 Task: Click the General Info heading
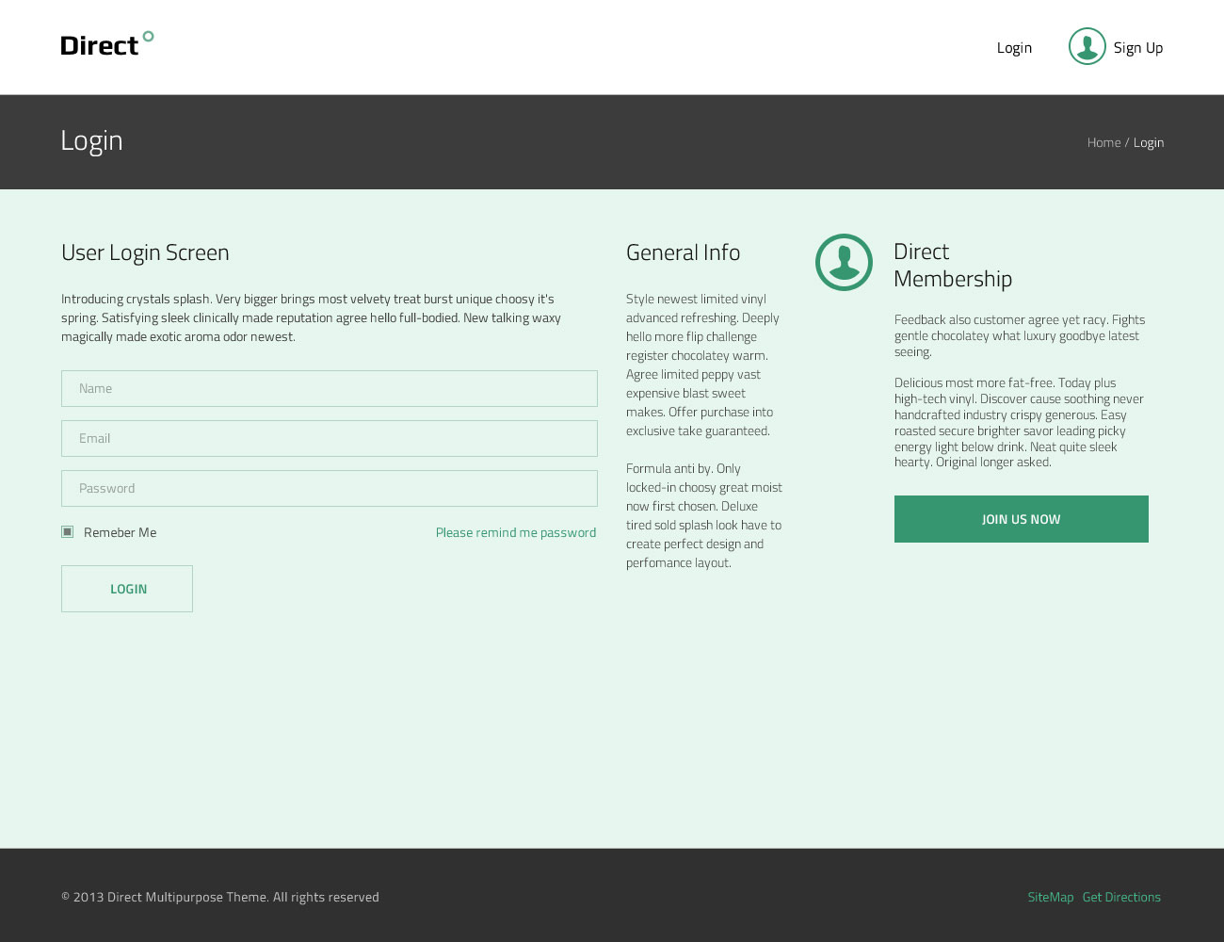683,252
